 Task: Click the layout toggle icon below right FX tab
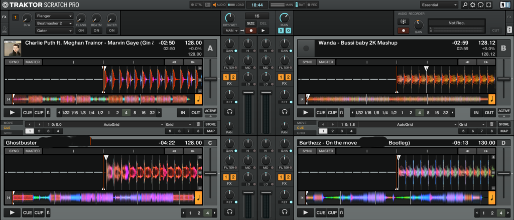tap(509, 30)
